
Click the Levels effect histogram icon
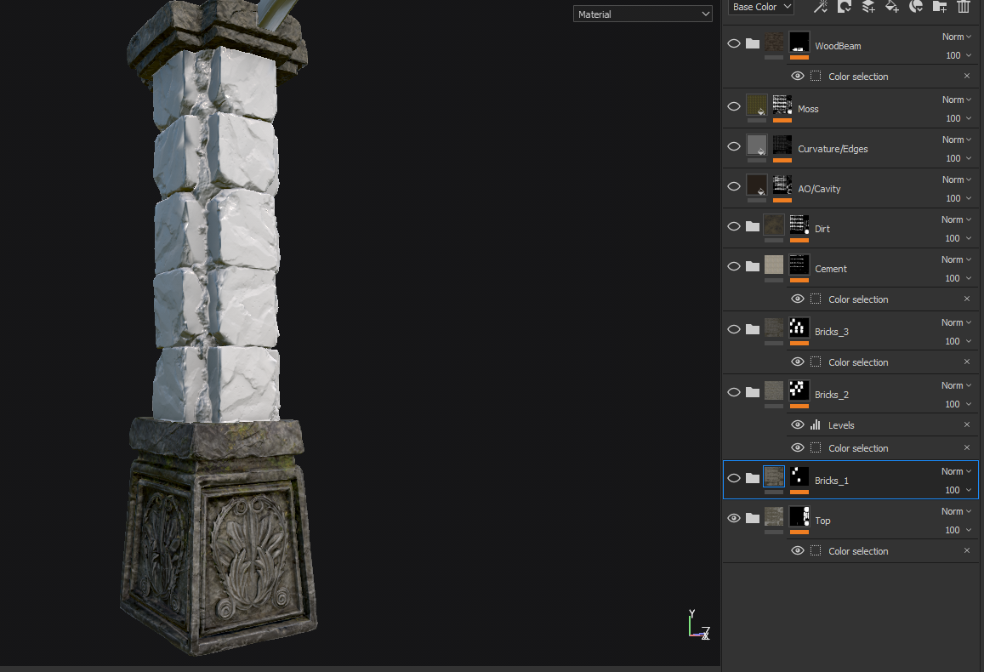(816, 425)
